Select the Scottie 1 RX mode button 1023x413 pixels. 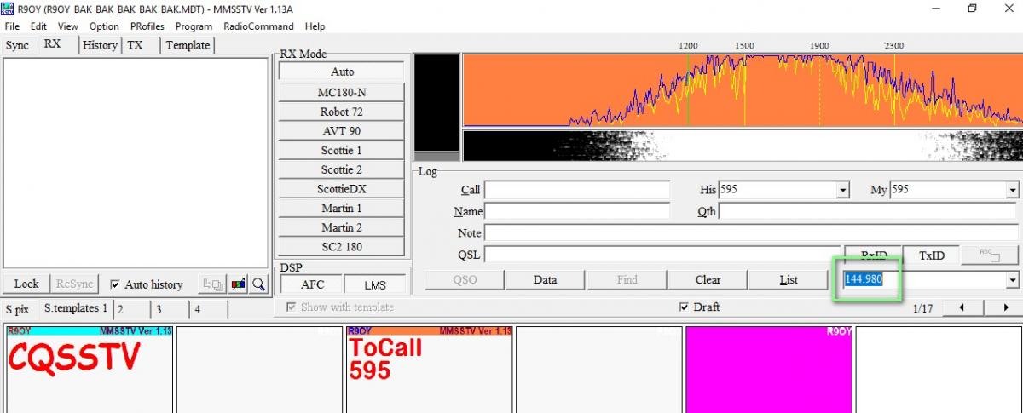(341, 150)
